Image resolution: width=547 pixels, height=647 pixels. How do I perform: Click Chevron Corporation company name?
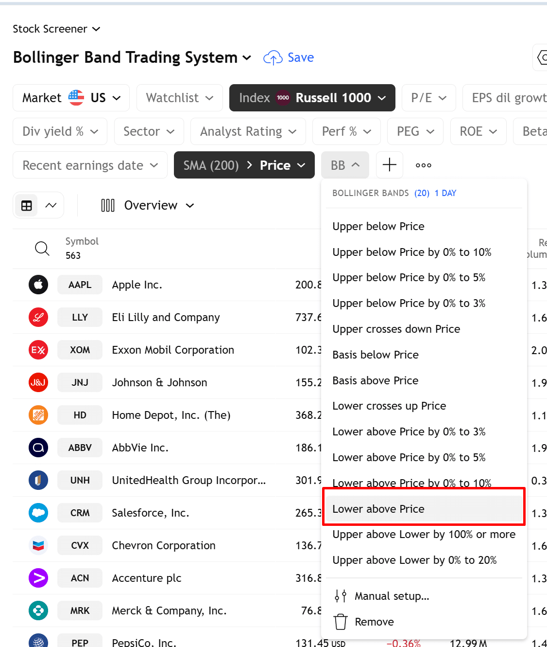[164, 545]
